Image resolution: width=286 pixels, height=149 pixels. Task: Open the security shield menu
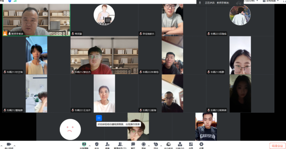point(97,144)
